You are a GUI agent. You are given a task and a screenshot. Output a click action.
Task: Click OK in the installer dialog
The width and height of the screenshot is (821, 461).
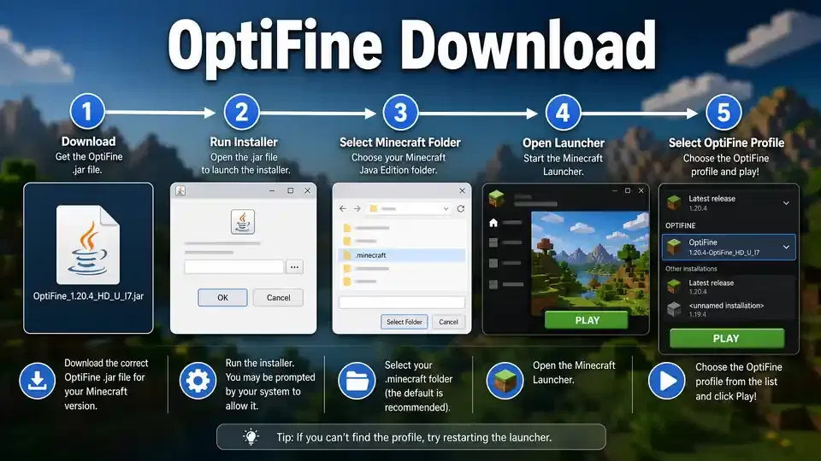pyautogui.click(x=222, y=297)
